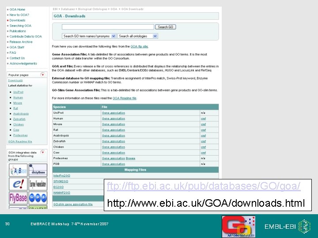Open Mouse xref file link
The image size is (318, 238).
click(x=203, y=124)
